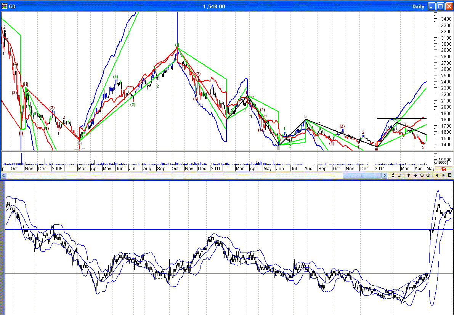The height and width of the screenshot is (315, 454).
Task: Click the 2011 label on the date axis
Action: 380,168
